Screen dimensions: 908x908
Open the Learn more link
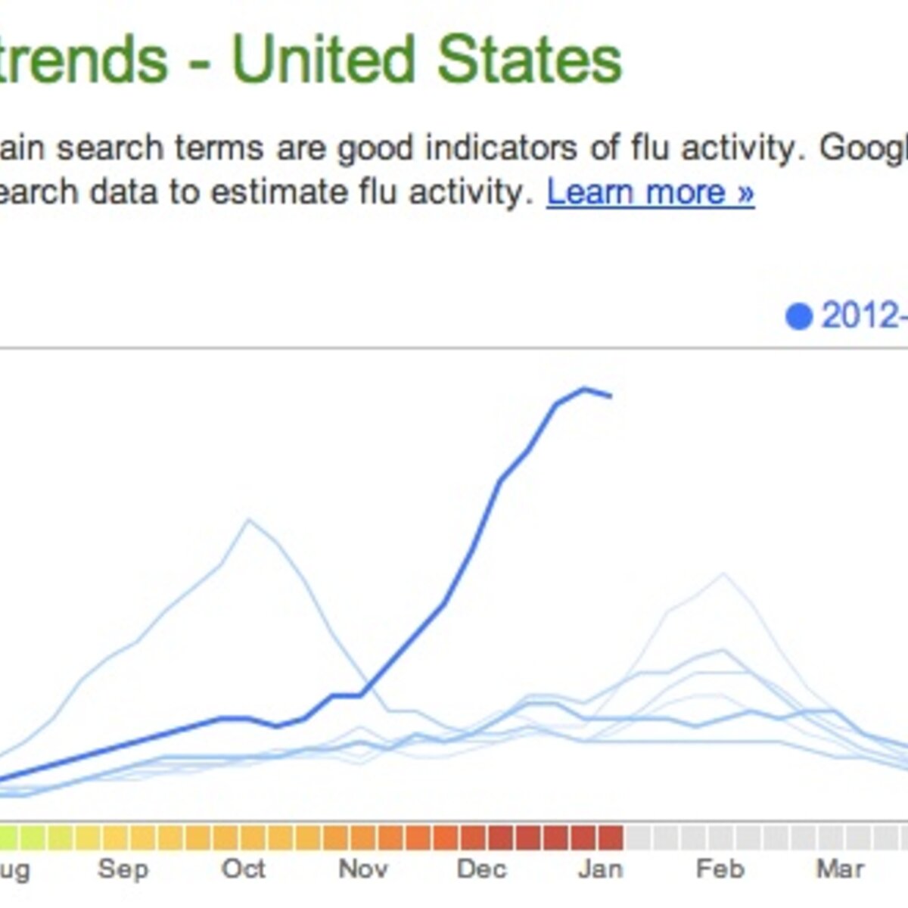click(650, 192)
